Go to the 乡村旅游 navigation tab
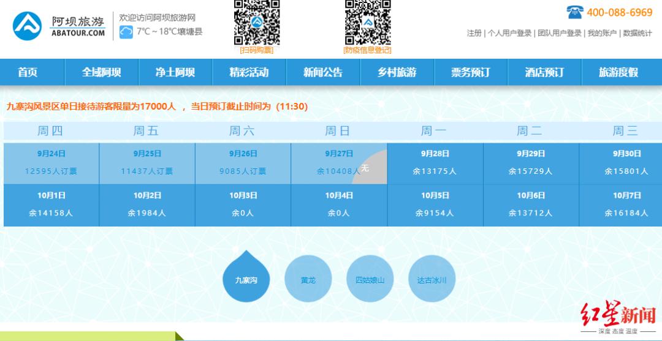The width and height of the screenshot is (662, 341). (x=397, y=72)
